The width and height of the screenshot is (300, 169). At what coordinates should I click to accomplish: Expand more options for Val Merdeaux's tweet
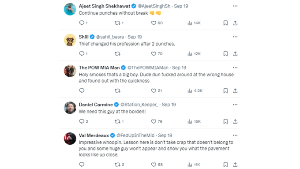tap(235, 135)
